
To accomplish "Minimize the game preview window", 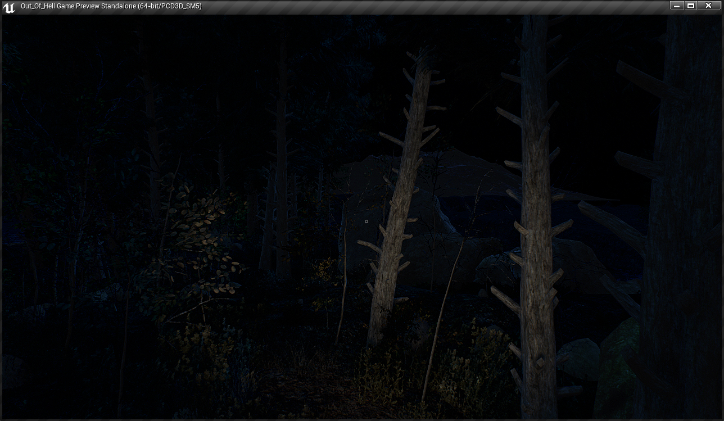I will tap(677, 6).
